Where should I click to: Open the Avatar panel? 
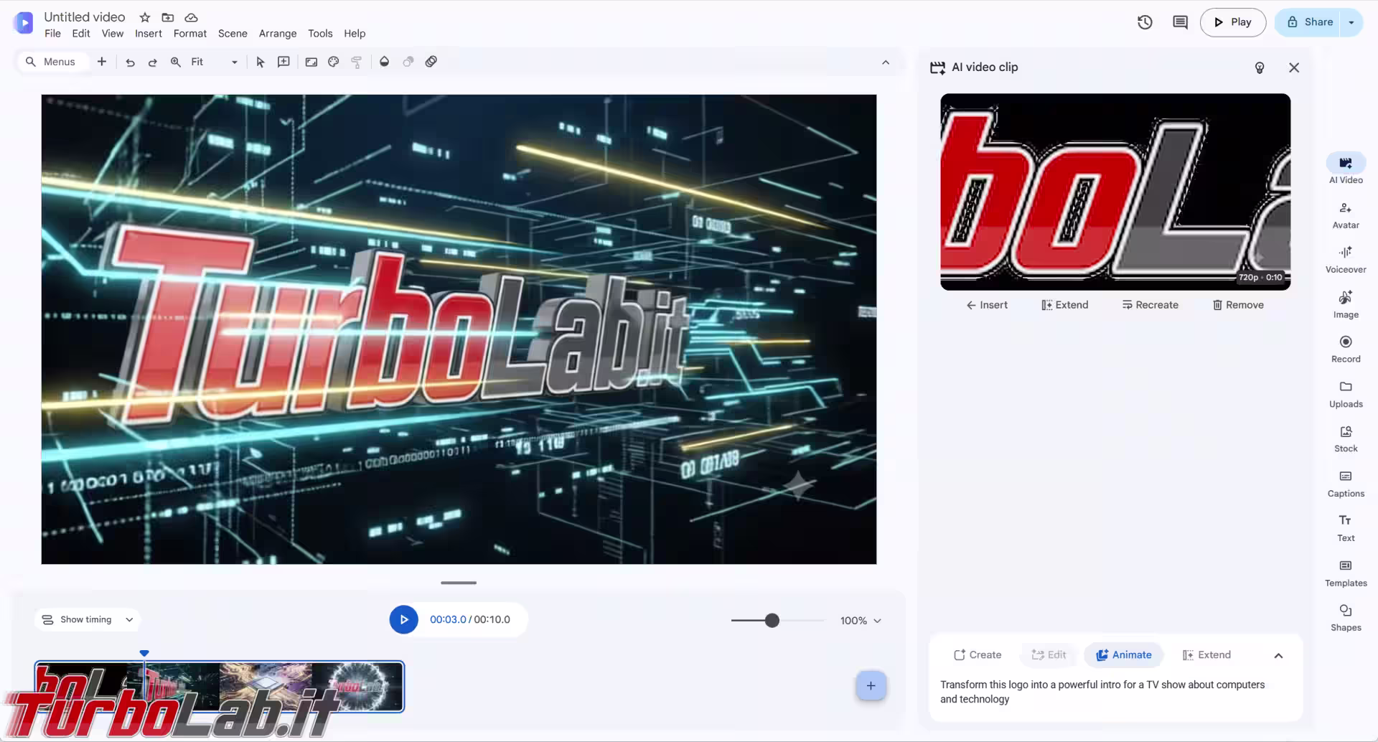point(1346,215)
